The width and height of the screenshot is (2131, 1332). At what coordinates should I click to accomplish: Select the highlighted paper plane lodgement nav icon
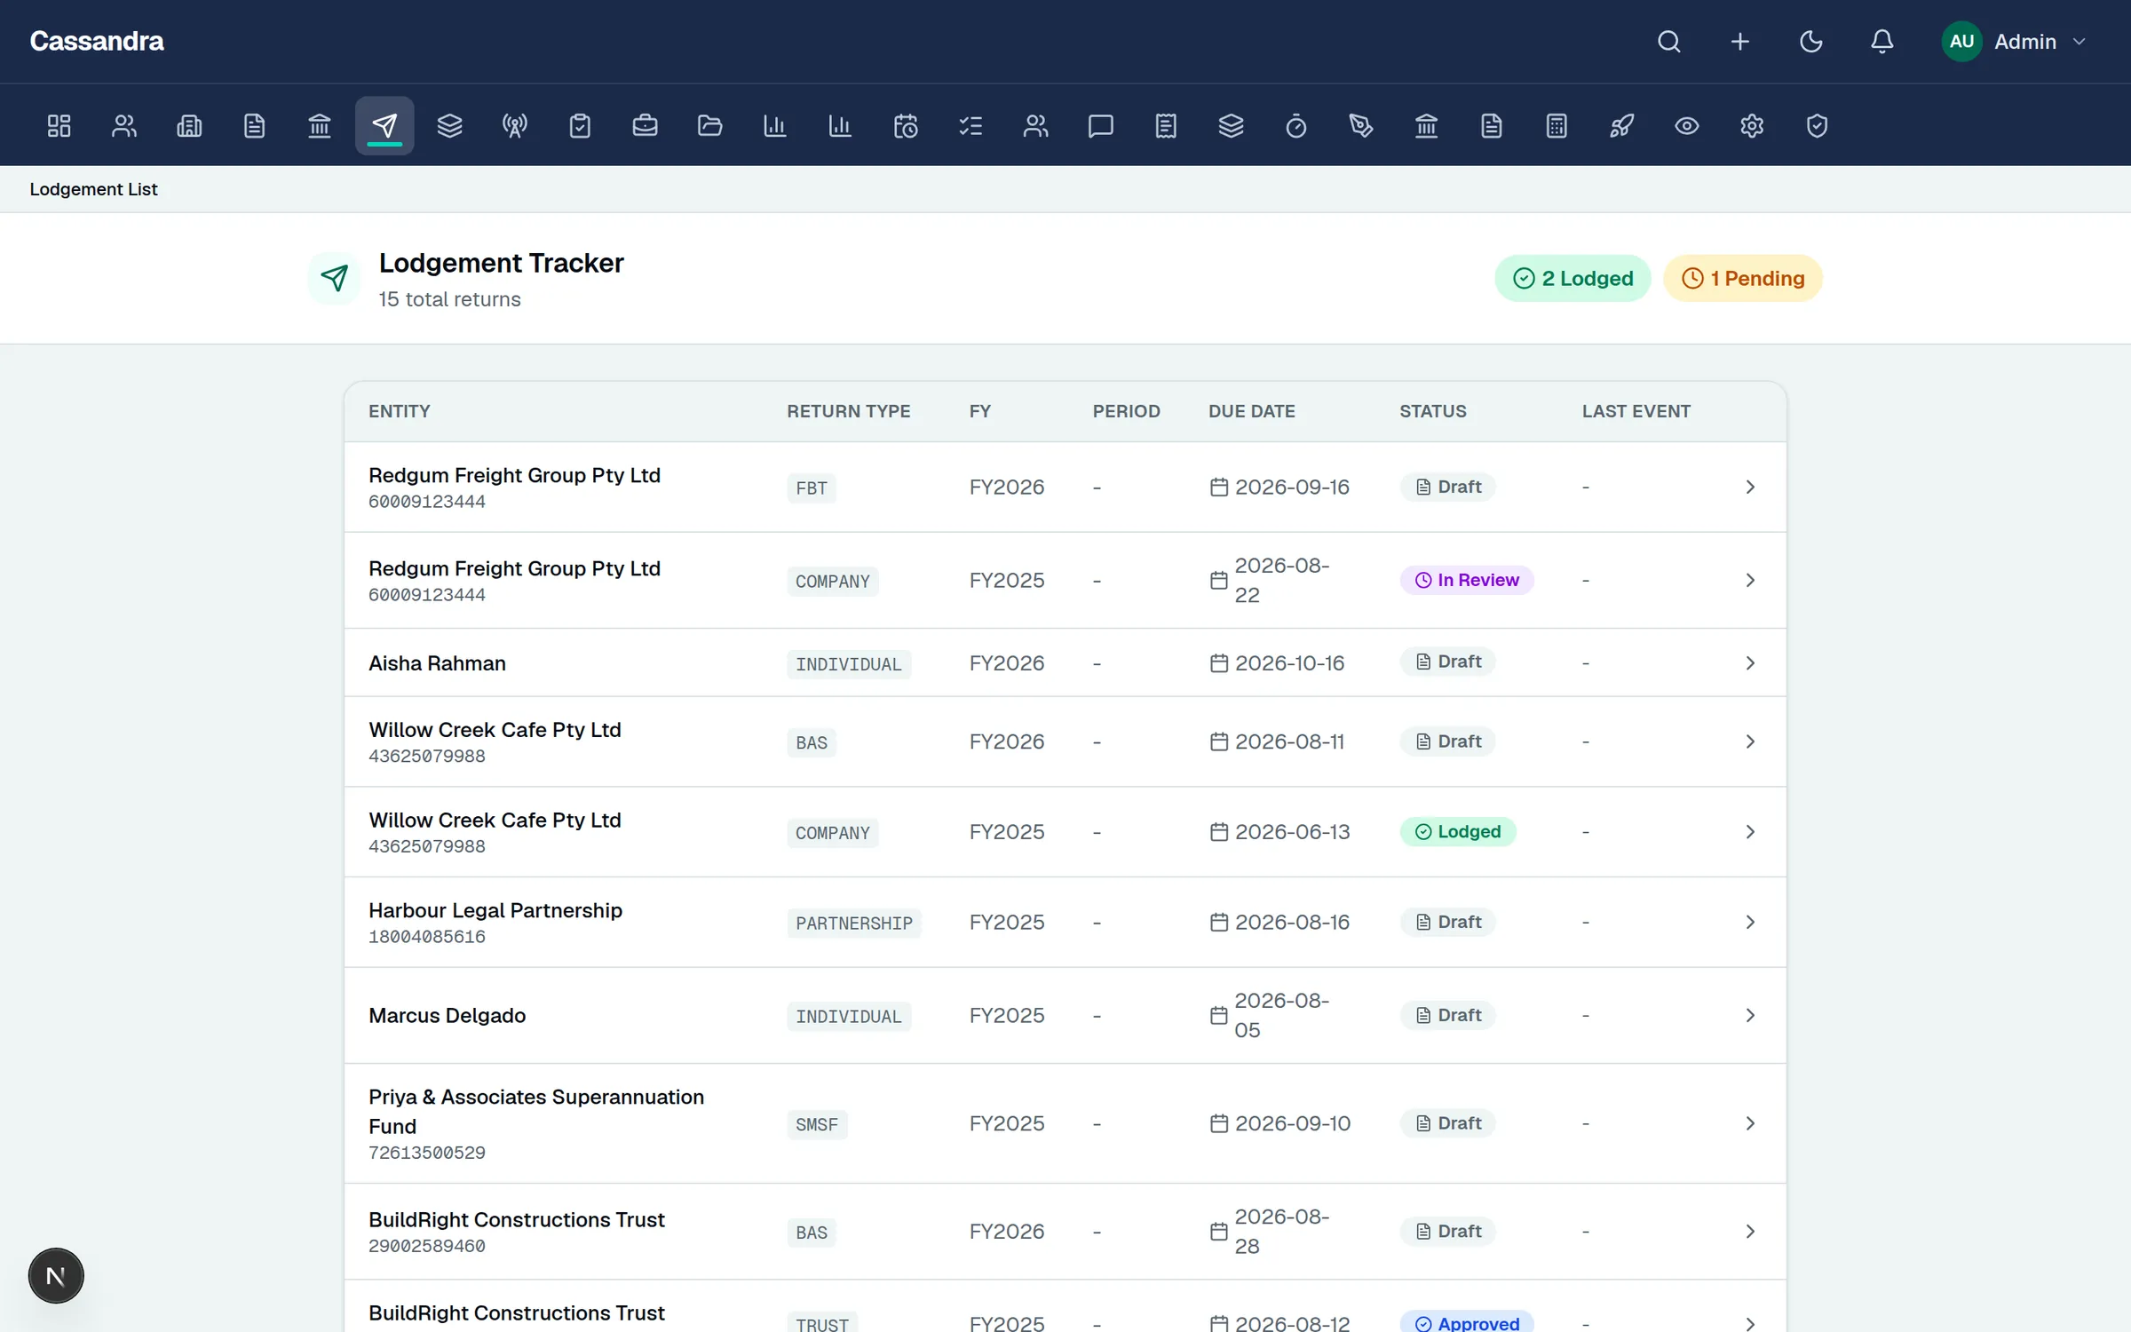point(384,126)
